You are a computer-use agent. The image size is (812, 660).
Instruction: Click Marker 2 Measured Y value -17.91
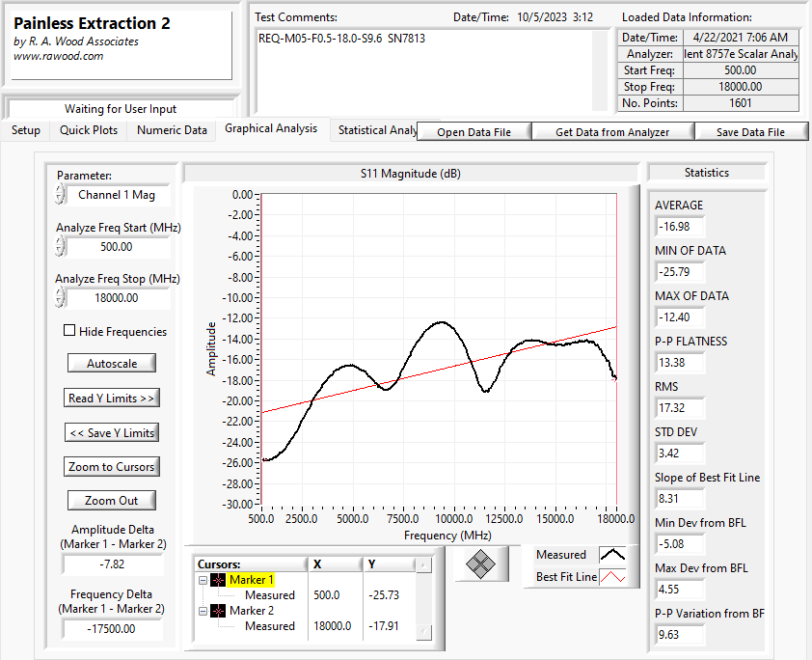[384, 626]
